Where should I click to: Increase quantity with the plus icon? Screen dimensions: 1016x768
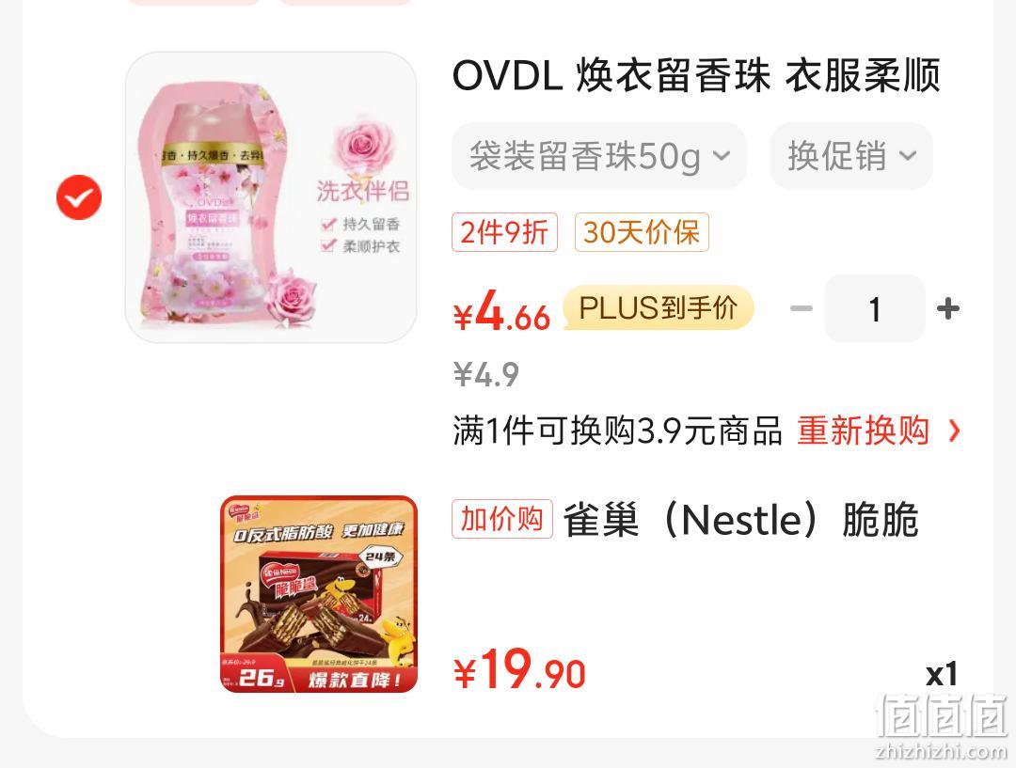tap(948, 308)
